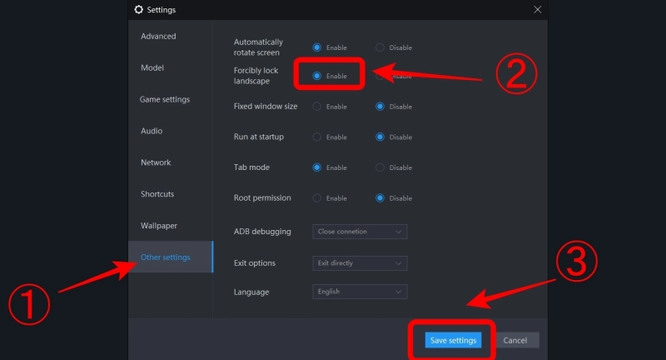Disable fixed window size
This screenshot has height=360, width=666.
[x=380, y=107]
